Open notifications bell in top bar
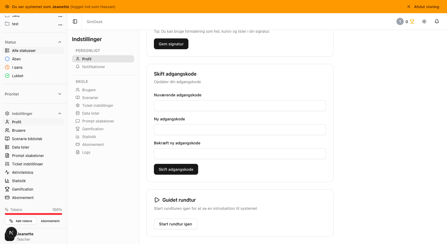This screenshot has height=244, width=447. (x=437, y=22)
